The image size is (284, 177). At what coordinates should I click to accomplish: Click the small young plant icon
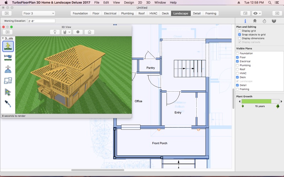243,106
